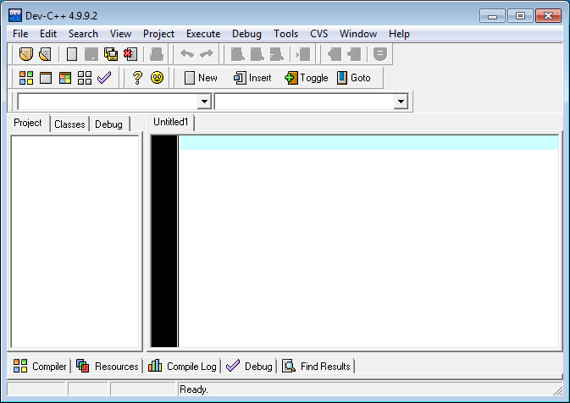Click the Goto bookmarks button
The width and height of the screenshot is (570, 403).
pos(354,78)
